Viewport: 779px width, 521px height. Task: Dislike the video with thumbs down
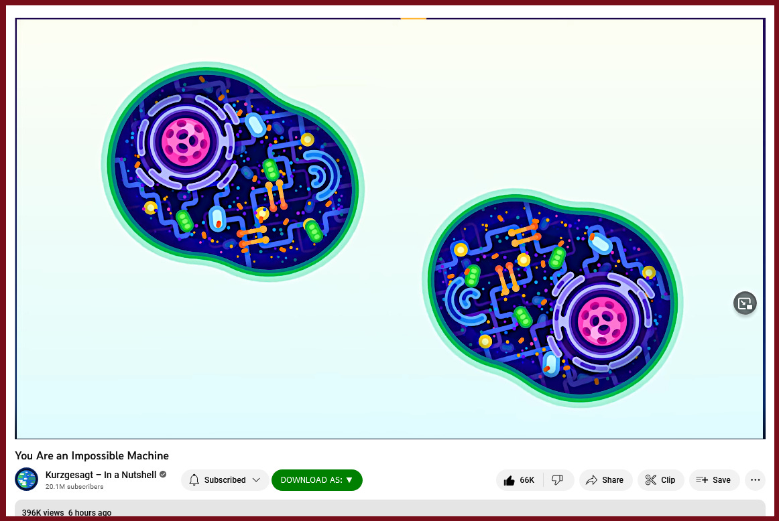tap(557, 480)
